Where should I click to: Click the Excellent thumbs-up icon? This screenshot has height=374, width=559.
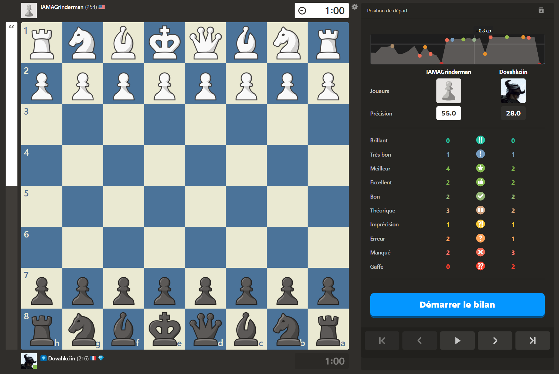[x=480, y=182]
